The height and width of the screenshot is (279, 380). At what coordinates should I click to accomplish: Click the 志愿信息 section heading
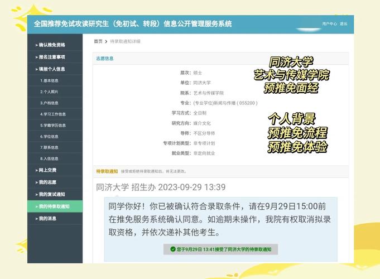(x=105, y=59)
